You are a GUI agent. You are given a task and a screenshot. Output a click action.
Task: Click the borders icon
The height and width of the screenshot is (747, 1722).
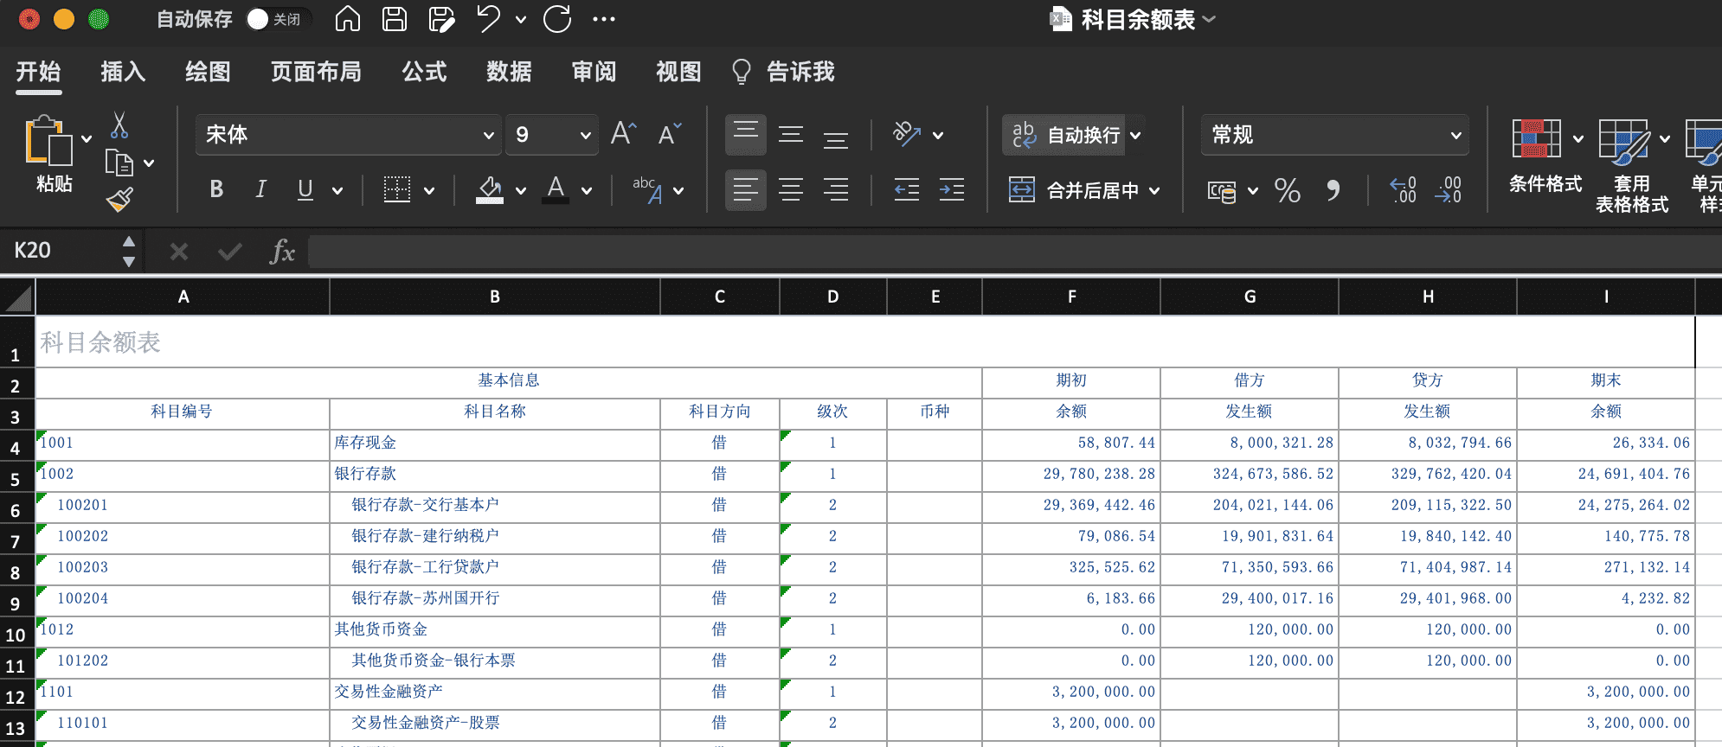point(397,189)
